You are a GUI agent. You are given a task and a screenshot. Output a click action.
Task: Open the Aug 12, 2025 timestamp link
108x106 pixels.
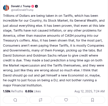click(90, 91)
